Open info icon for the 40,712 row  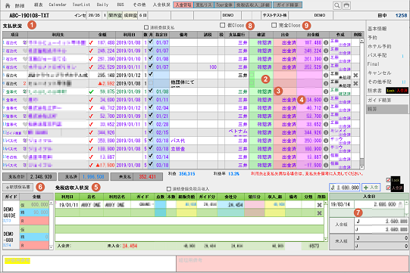[x=326, y=108]
